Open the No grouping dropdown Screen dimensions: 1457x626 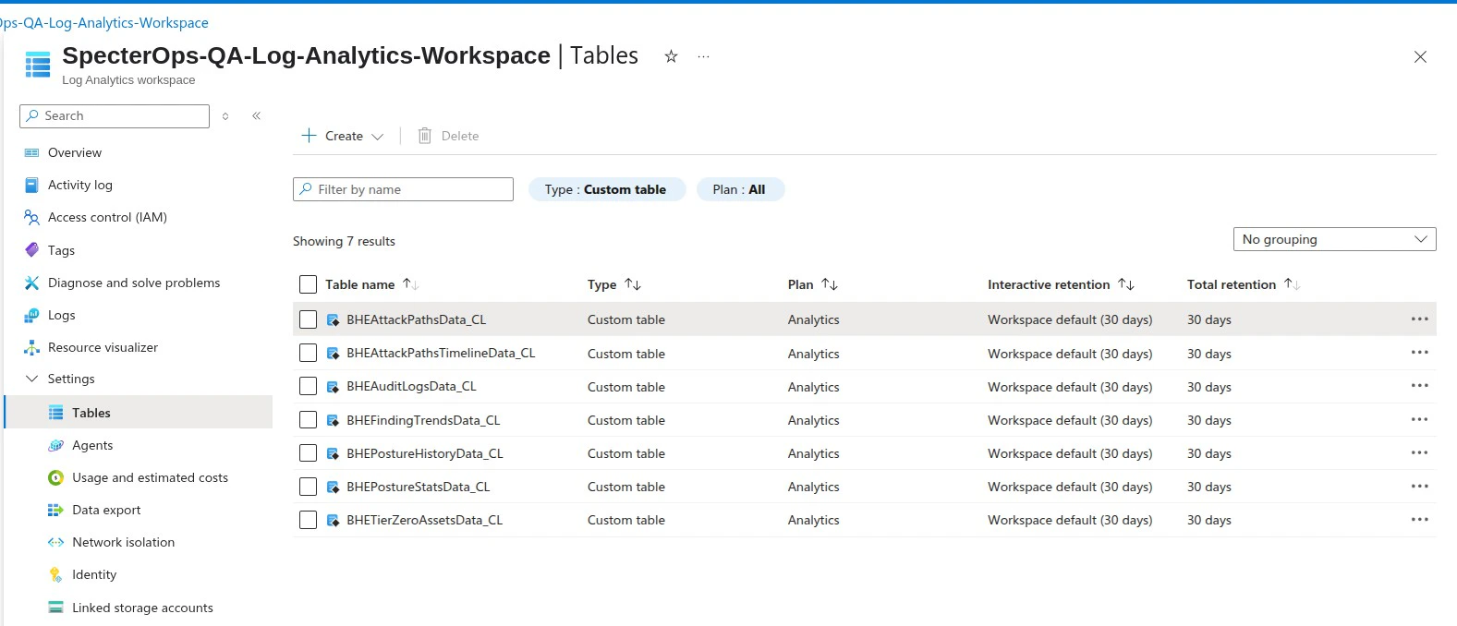[1334, 239]
